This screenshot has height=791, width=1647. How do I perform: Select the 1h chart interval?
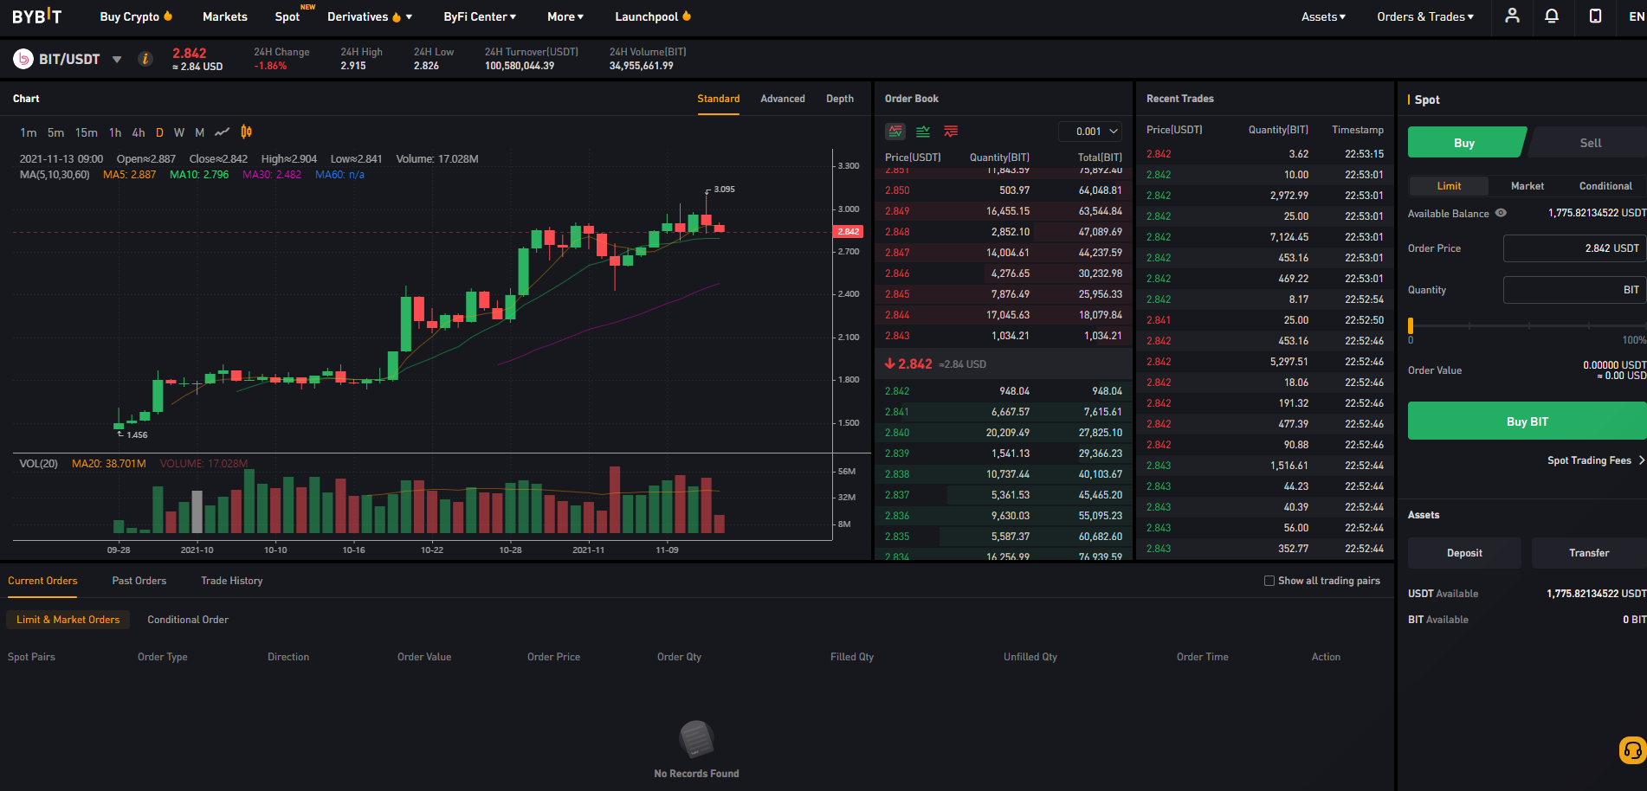pyautogui.click(x=115, y=132)
